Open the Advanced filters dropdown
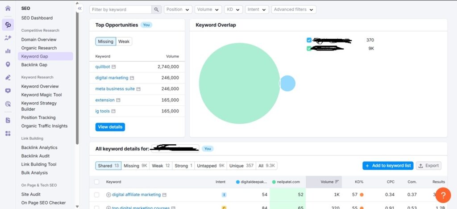Image resolution: width=457 pixels, height=209 pixels. tap(294, 10)
